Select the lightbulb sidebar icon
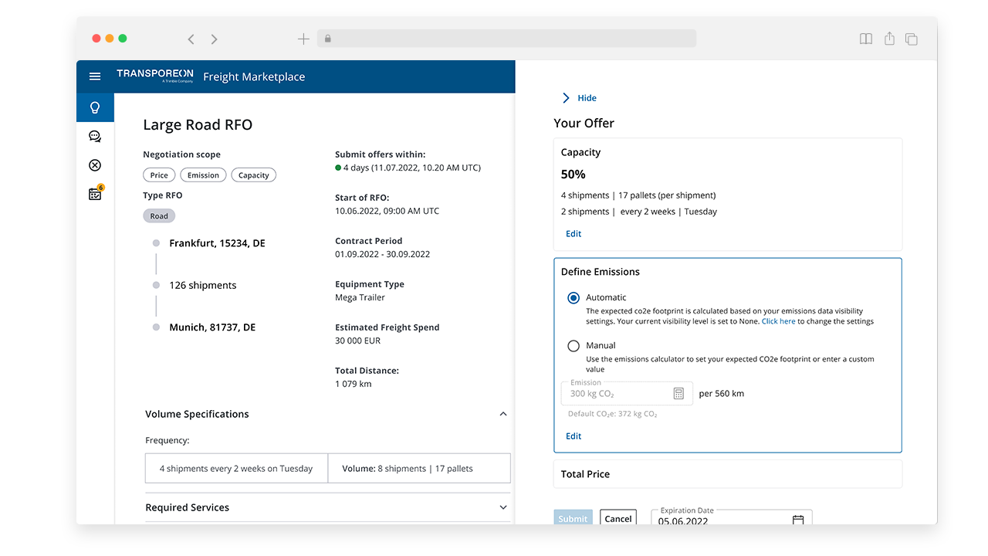This screenshot has height=556, width=988. point(95,107)
